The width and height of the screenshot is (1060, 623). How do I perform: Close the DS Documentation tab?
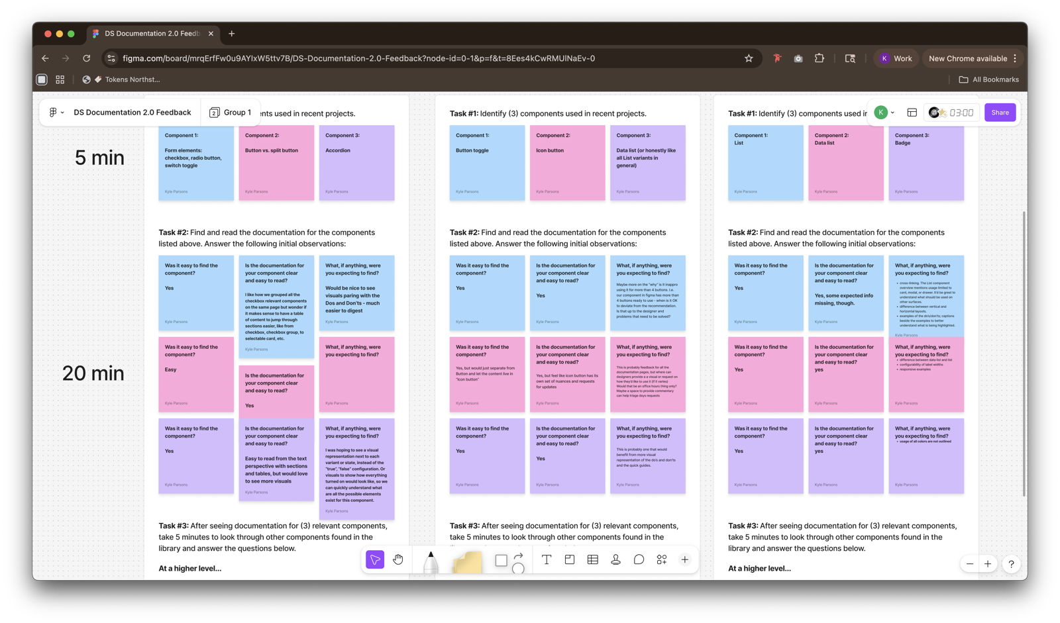(x=211, y=33)
